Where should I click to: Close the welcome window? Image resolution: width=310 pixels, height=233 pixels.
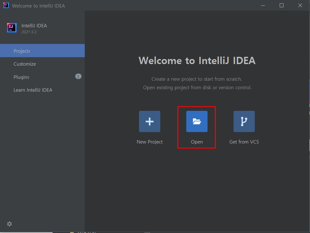pyautogui.click(x=300, y=5)
